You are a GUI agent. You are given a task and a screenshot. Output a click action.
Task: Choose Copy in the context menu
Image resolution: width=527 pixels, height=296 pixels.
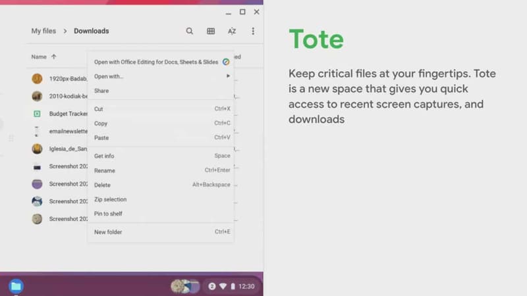pyautogui.click(x=161, y=123)
